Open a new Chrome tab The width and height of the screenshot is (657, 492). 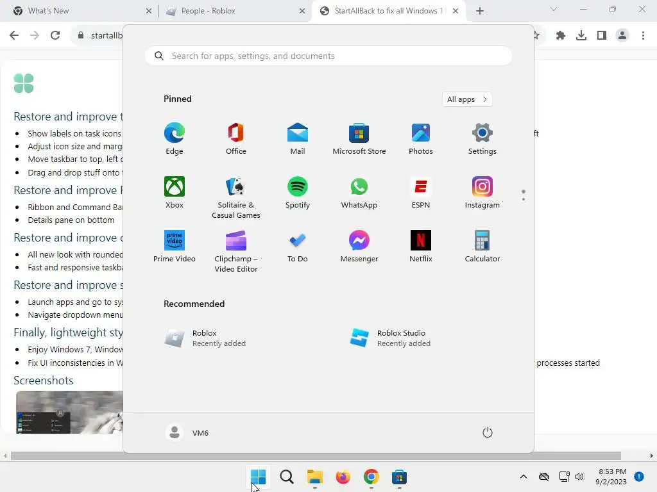click(480, 11)
